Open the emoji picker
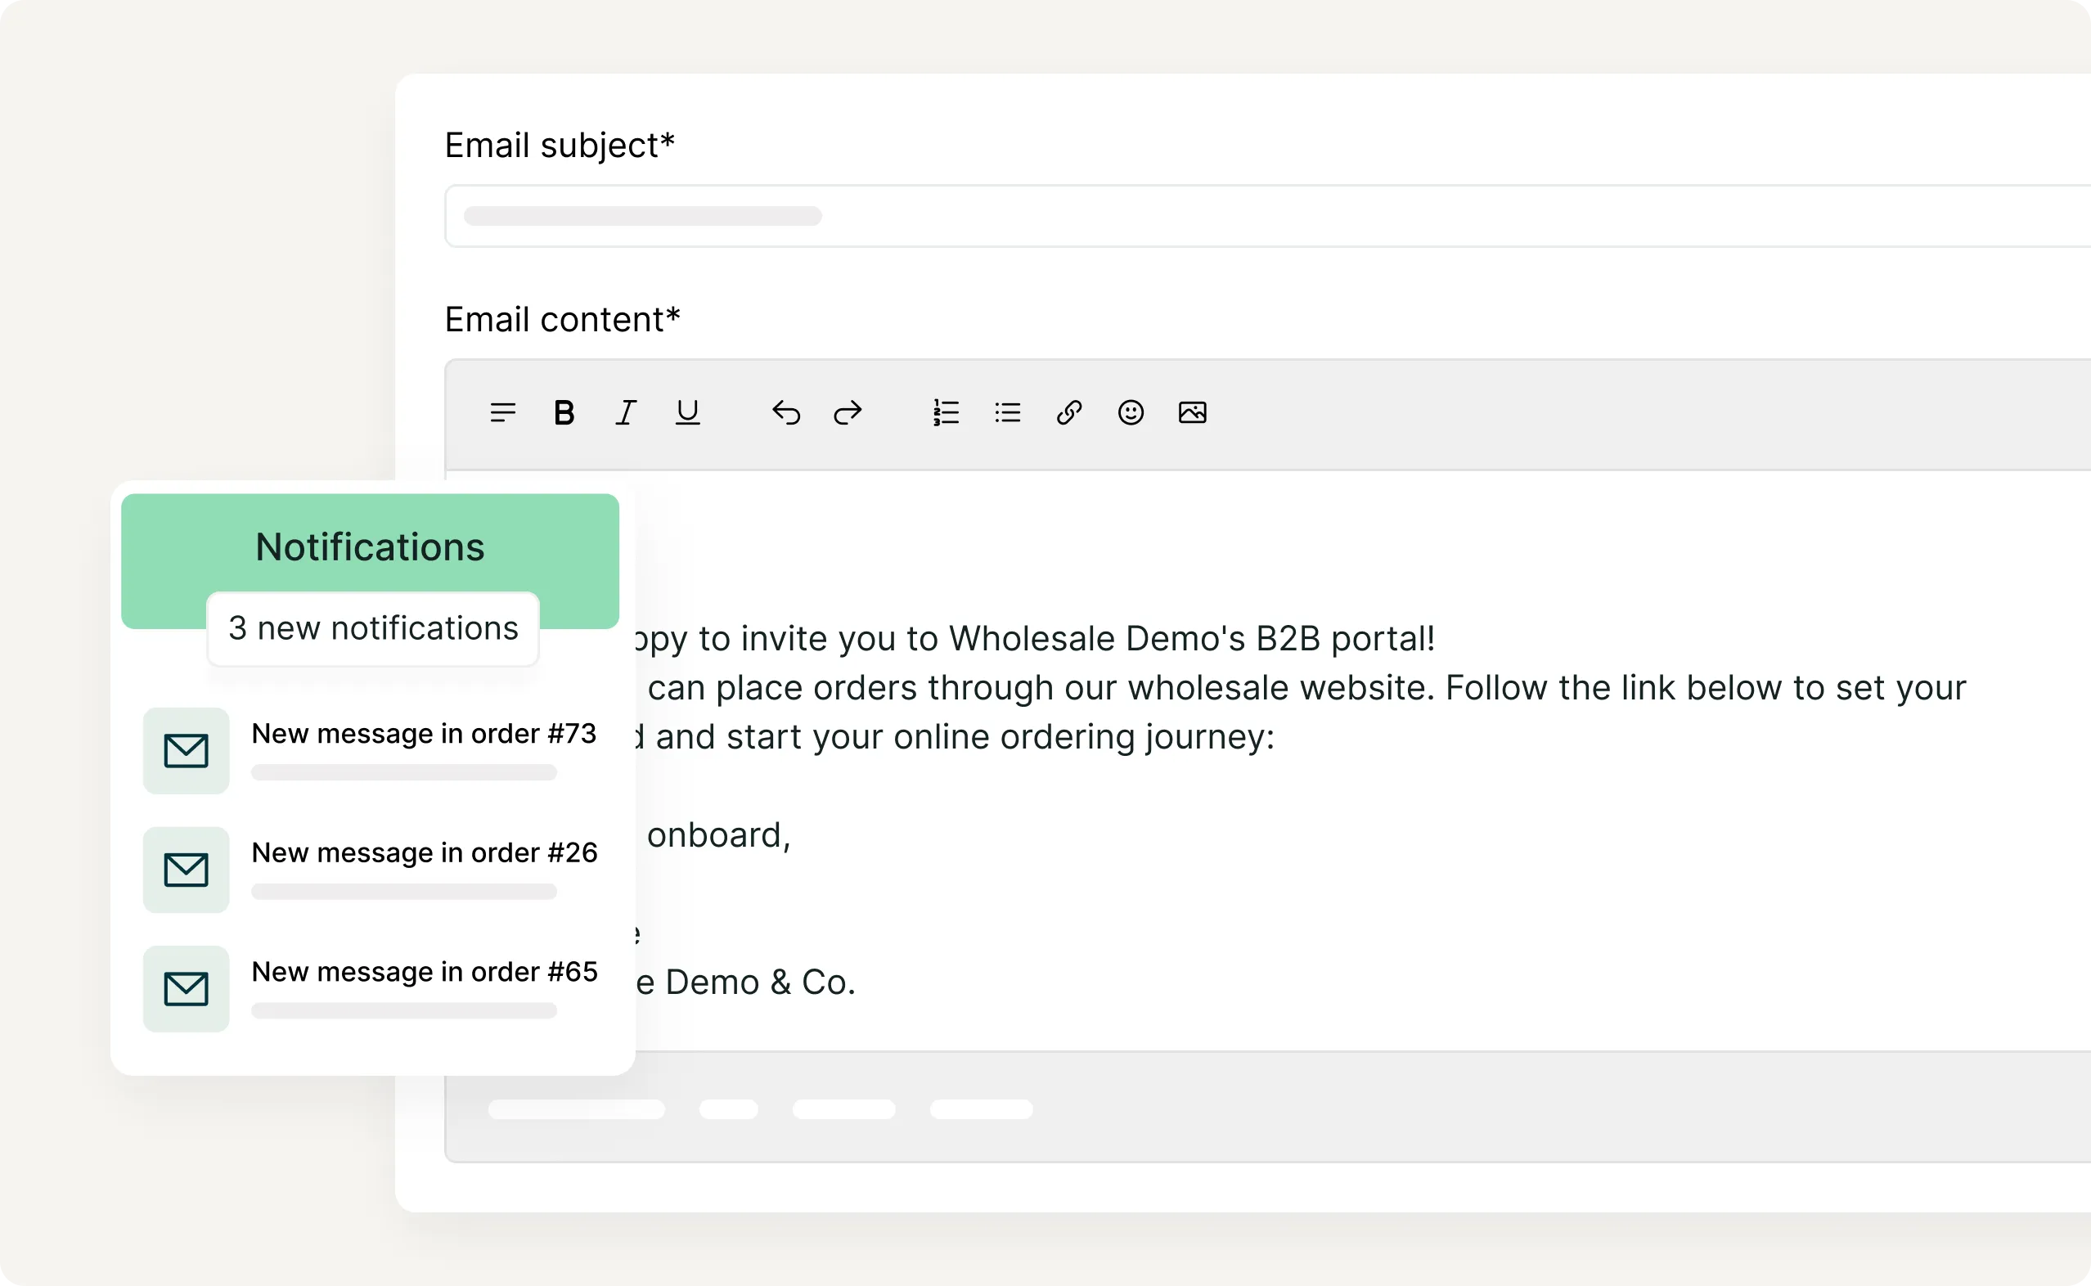 click(1130, 413)
